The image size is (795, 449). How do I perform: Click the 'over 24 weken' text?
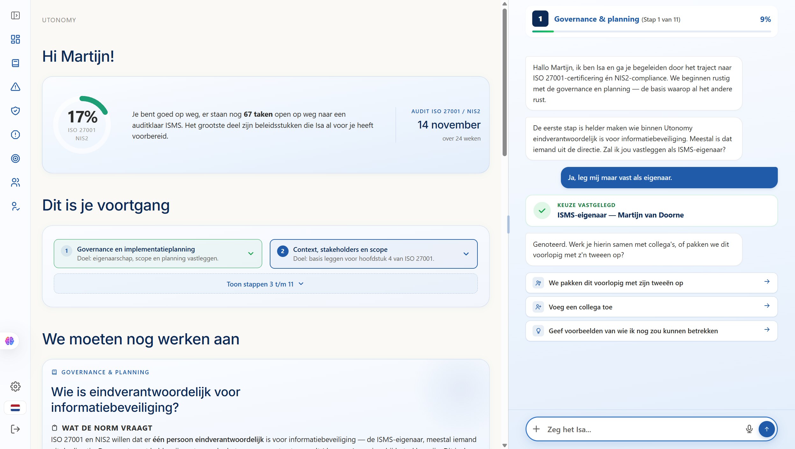tap(461, 138)
